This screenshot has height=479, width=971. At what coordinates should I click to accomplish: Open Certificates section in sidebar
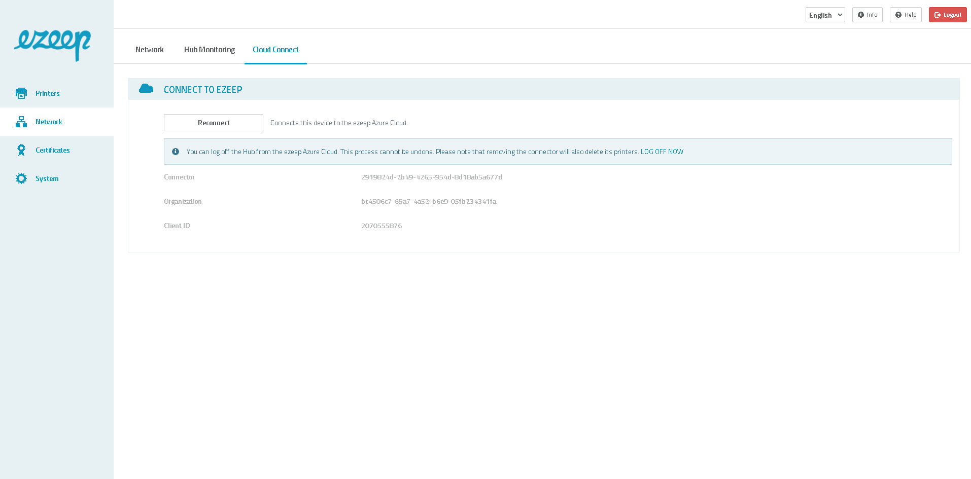[x=57, y=150]
